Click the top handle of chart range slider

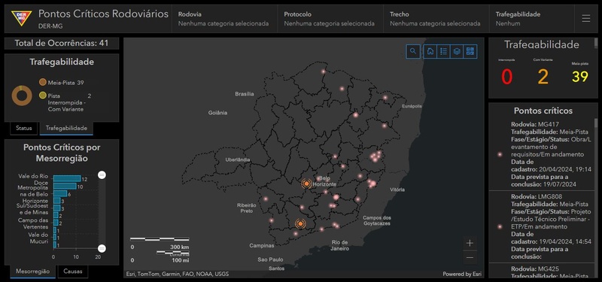tap(102, 175)
